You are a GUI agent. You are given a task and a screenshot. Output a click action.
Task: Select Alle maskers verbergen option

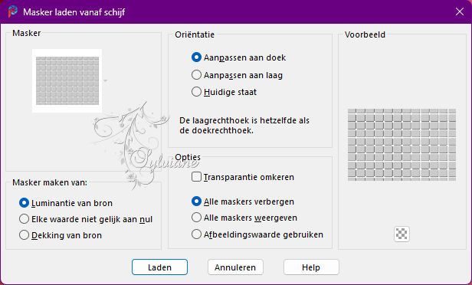(243, 201)
